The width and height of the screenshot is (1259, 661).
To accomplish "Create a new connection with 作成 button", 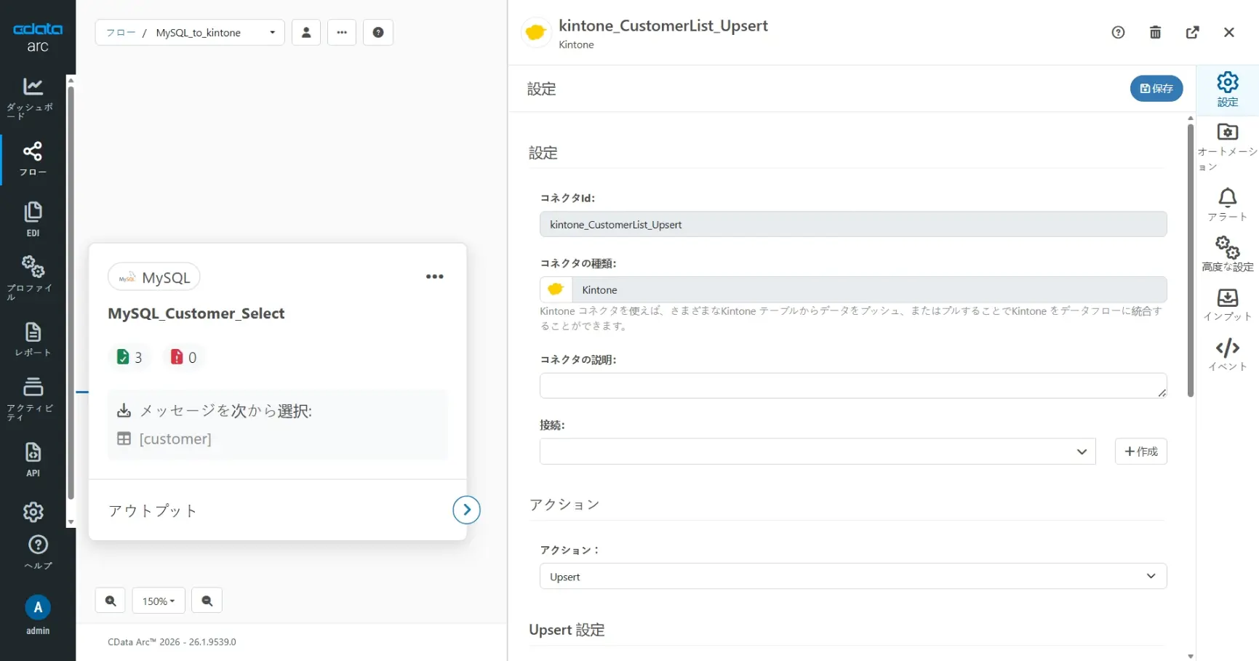I will coord(1140,451).
